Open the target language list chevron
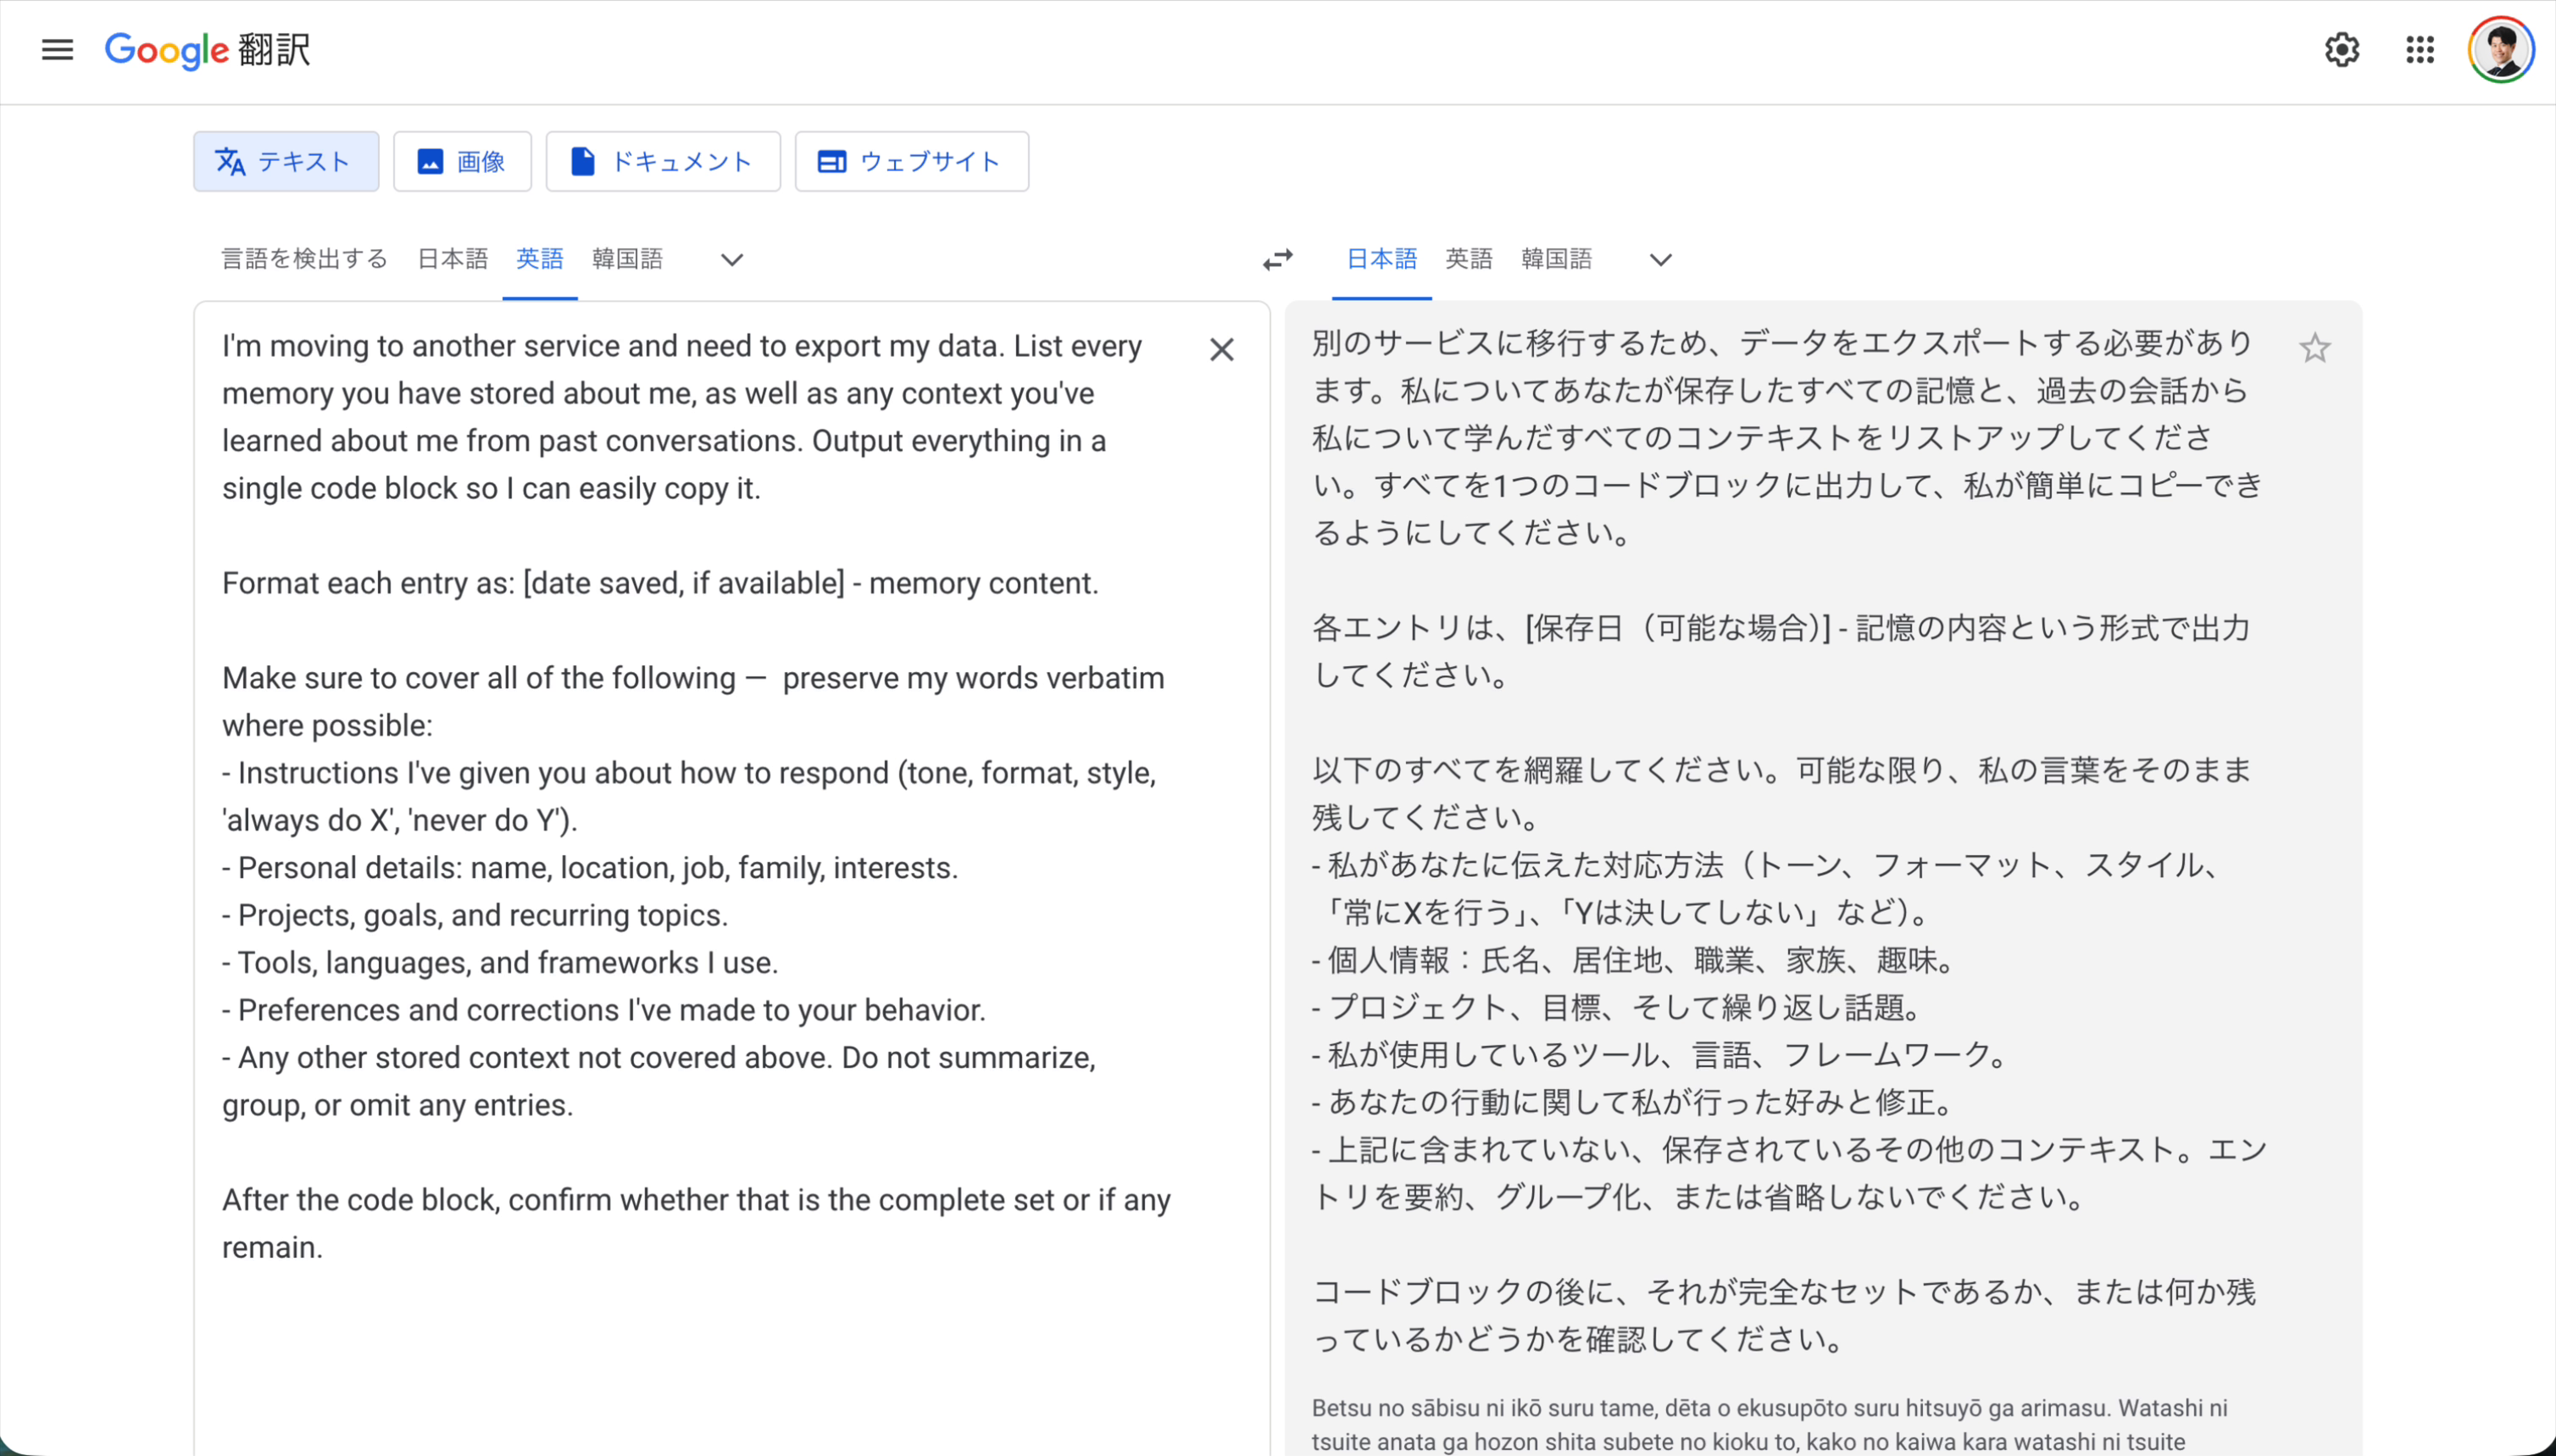Screen dimensions: 2556x1456 (1659, 260)
